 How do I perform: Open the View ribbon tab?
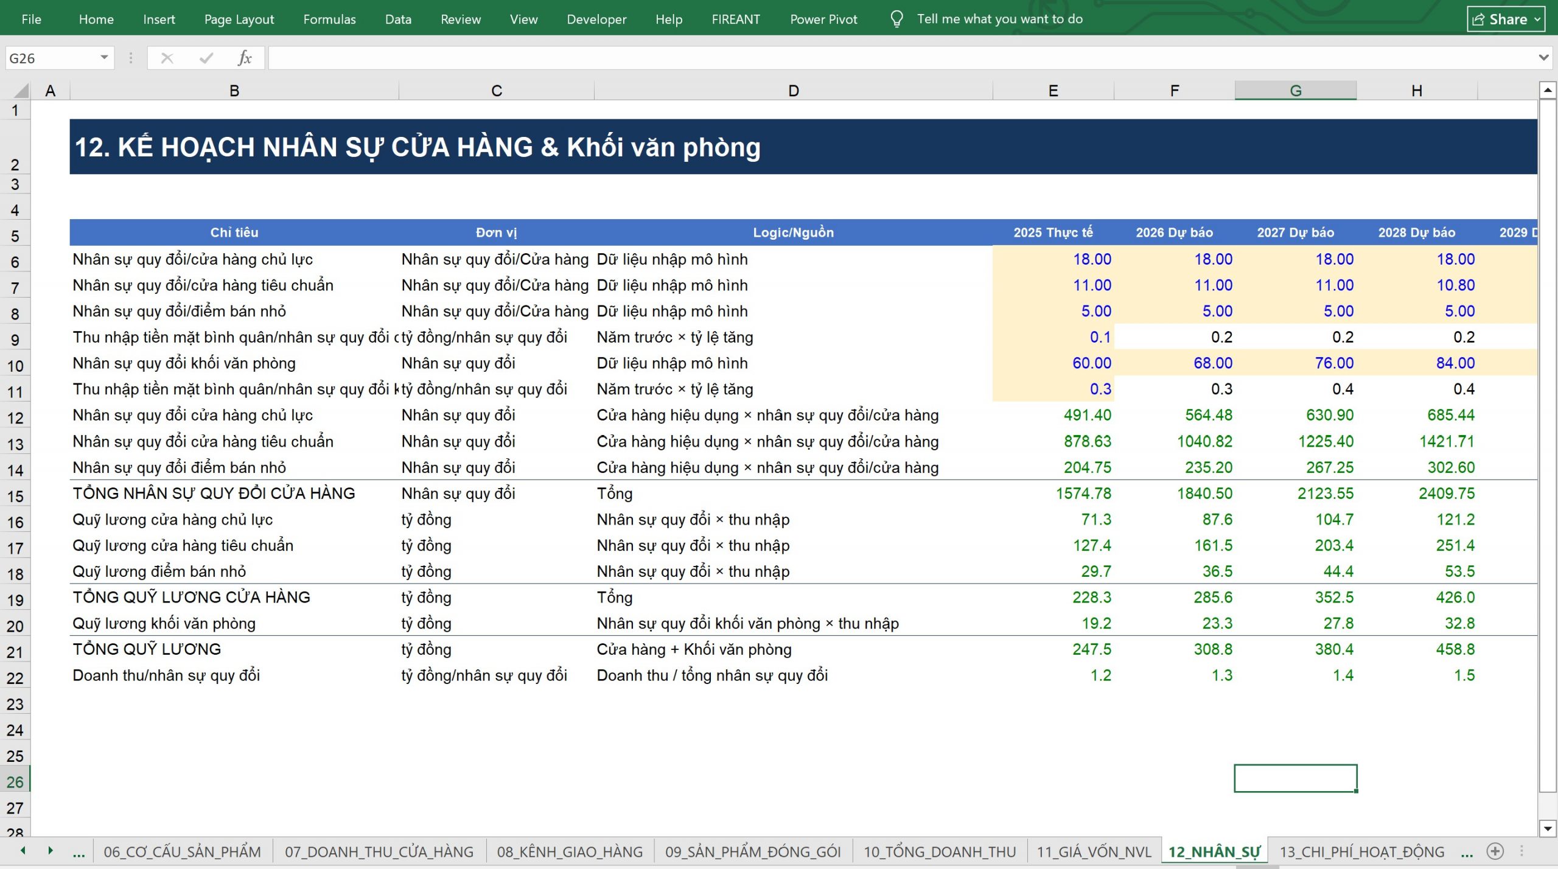pyautogui.click(x=523, y=19)
